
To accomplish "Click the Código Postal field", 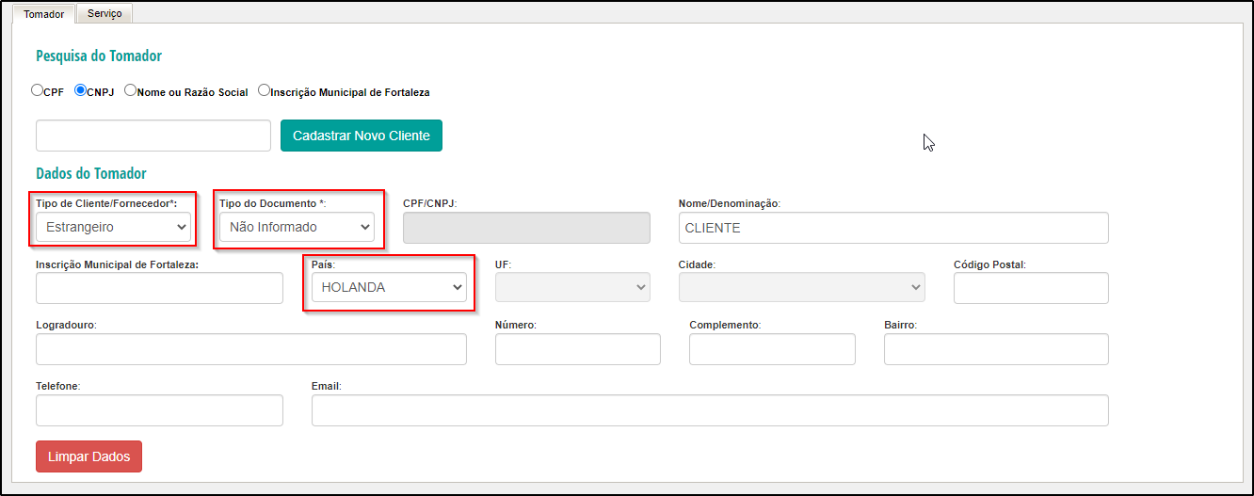I will (x=1031, y=288).
